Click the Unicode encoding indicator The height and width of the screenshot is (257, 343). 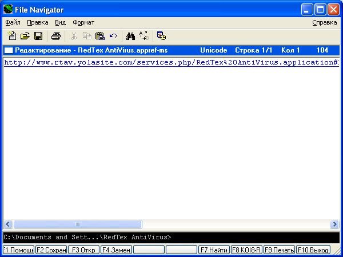coord(214,50)
